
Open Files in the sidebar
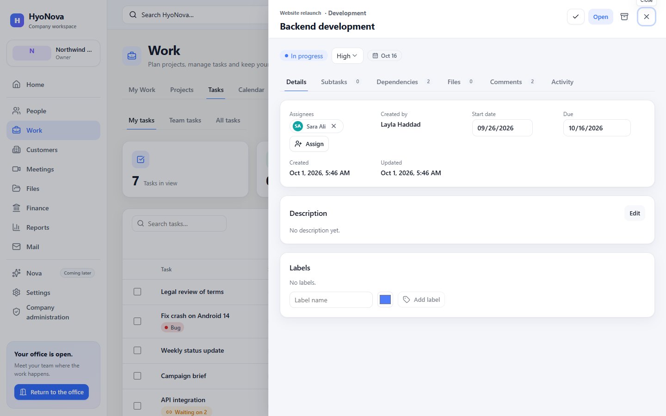[53, 189]
